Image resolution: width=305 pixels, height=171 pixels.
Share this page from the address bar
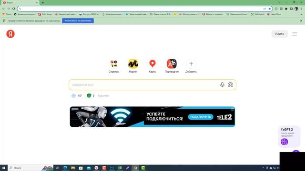coord(264,9)
